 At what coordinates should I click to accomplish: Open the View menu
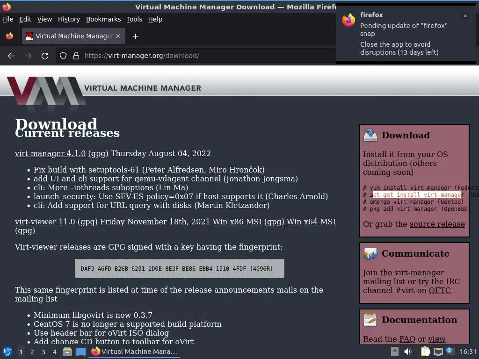click(x=44, y=19)
